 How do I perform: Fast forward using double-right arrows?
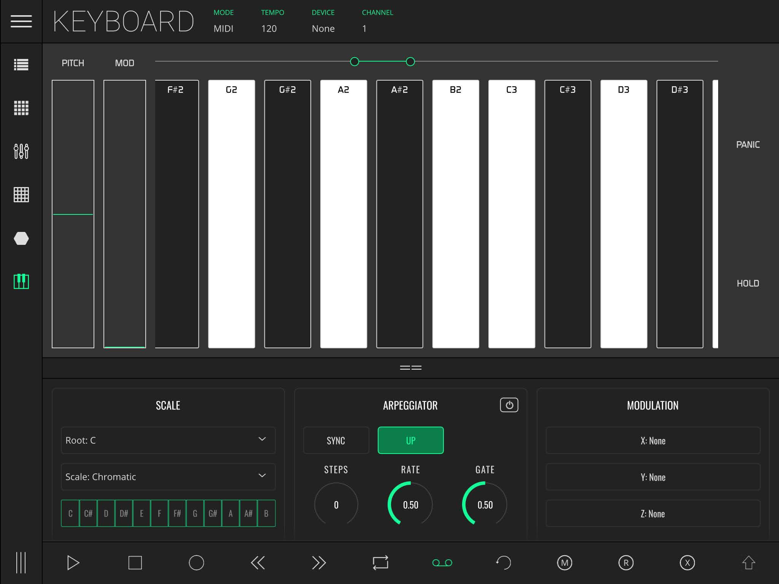(x=319, y=563)
